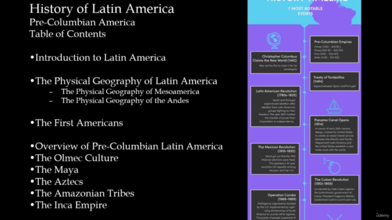Click the 'Table of Contents' heading
Viewport: 392px width, 220px height.
click(x=67, y=34)
